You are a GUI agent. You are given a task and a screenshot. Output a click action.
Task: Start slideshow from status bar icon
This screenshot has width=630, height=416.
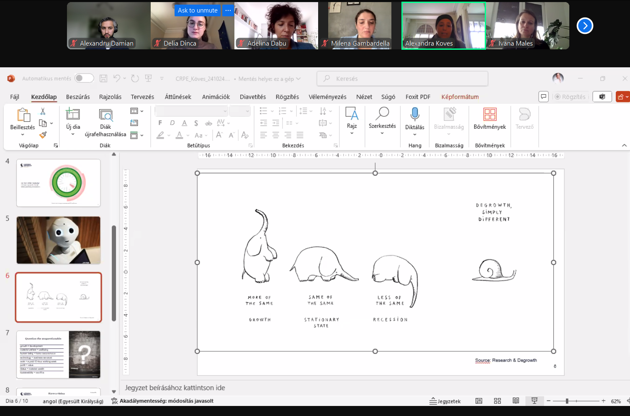[x=534, y=401]
